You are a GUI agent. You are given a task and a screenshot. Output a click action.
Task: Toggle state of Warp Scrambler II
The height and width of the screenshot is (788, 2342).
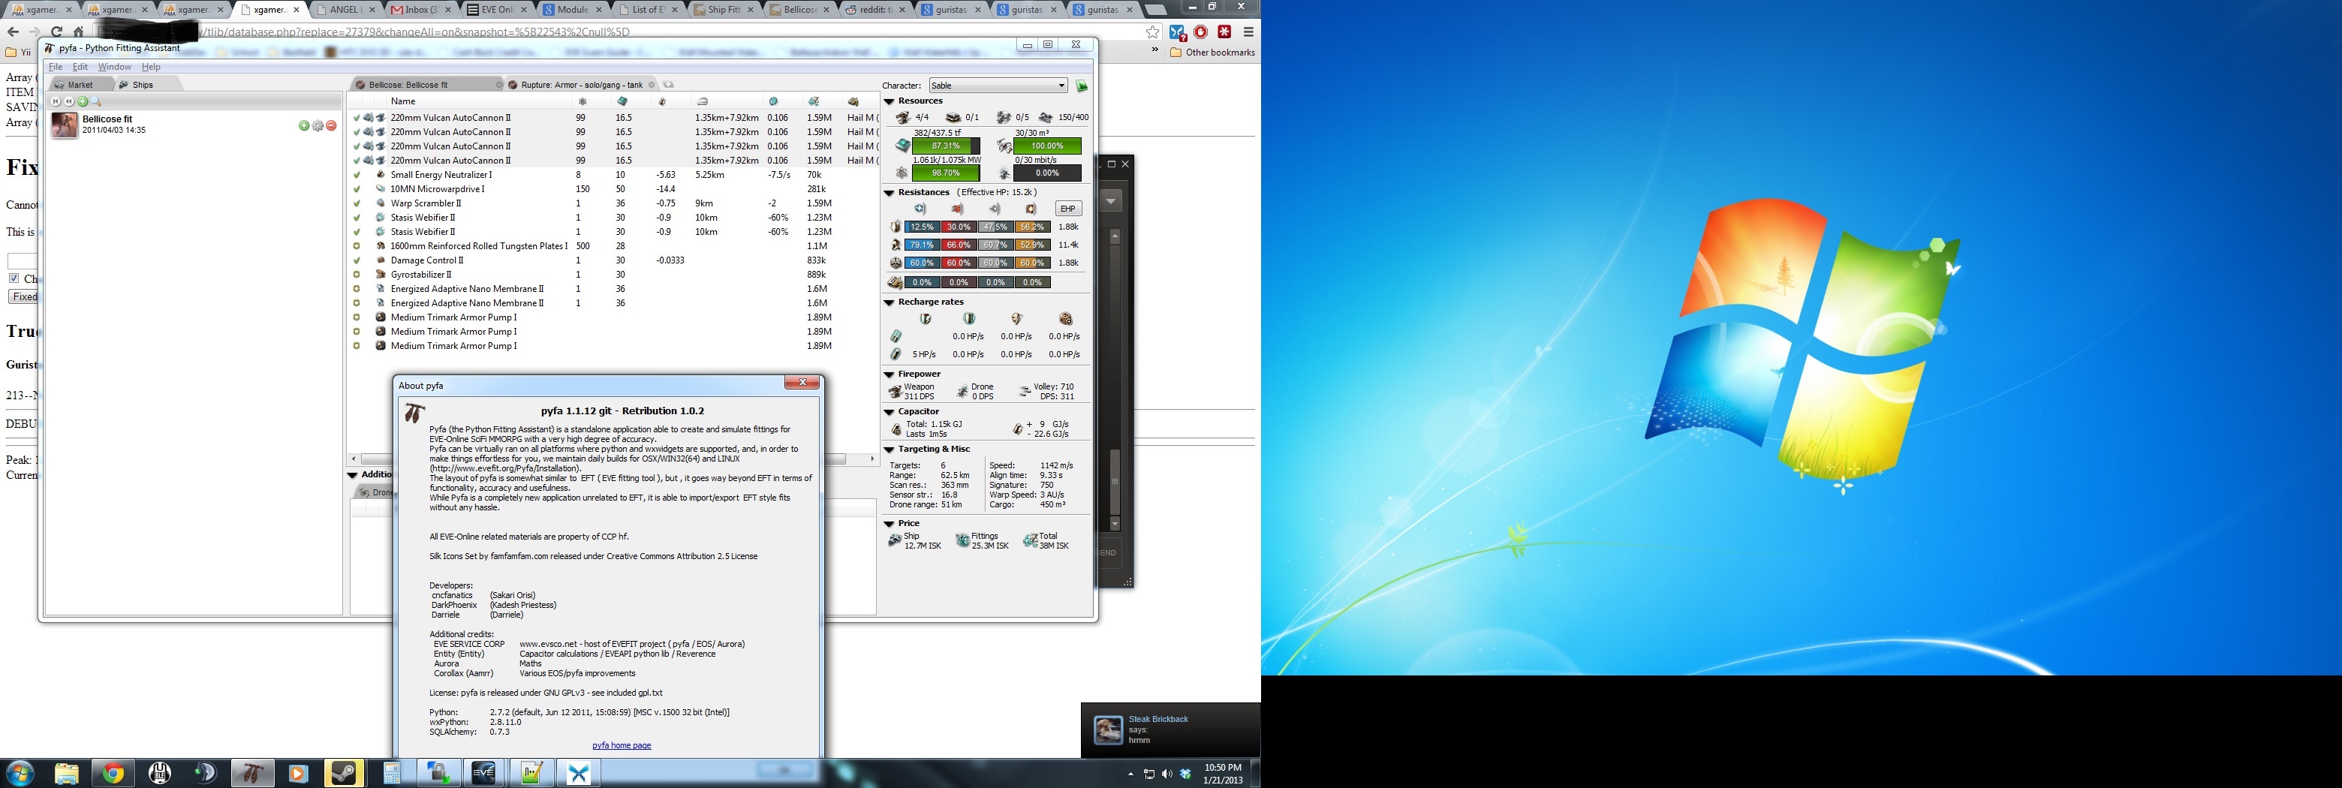(357, 203)
